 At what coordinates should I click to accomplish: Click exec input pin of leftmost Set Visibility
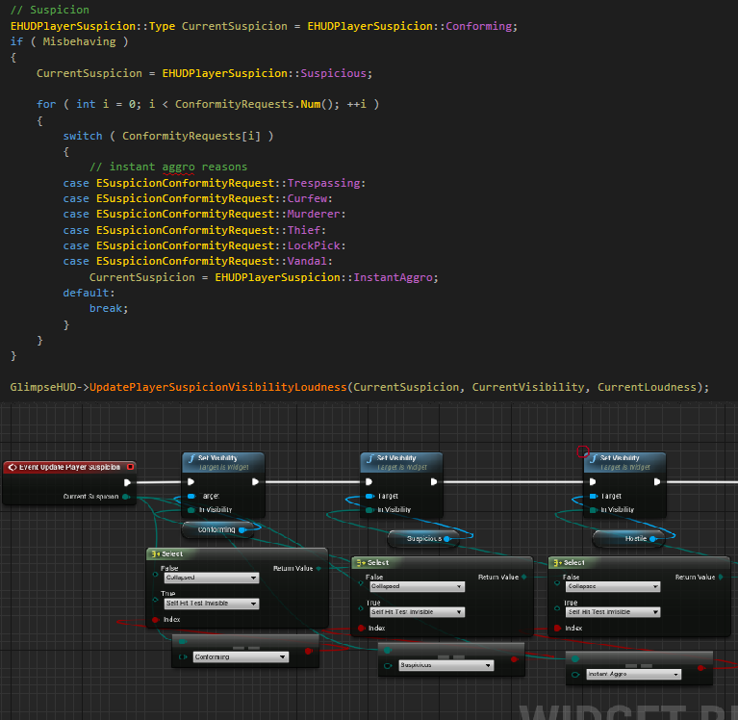[191, 481]
